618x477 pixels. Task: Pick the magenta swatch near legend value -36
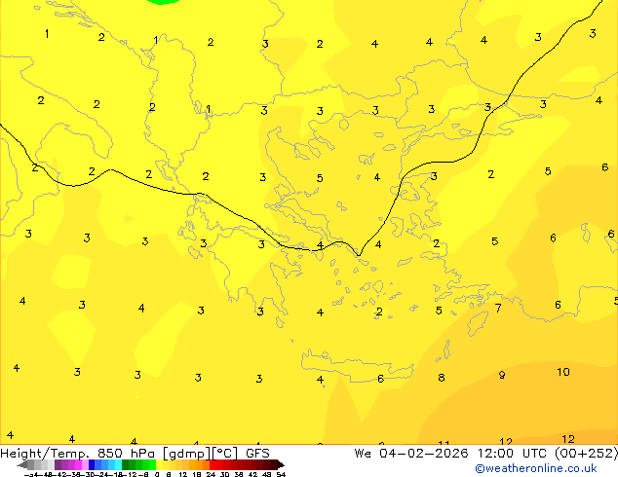(x=78, y=464)
